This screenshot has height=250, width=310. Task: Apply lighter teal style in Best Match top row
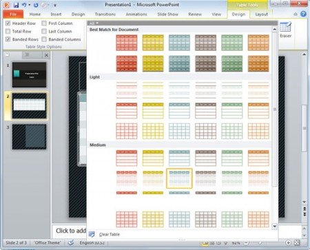click(179, 43)
